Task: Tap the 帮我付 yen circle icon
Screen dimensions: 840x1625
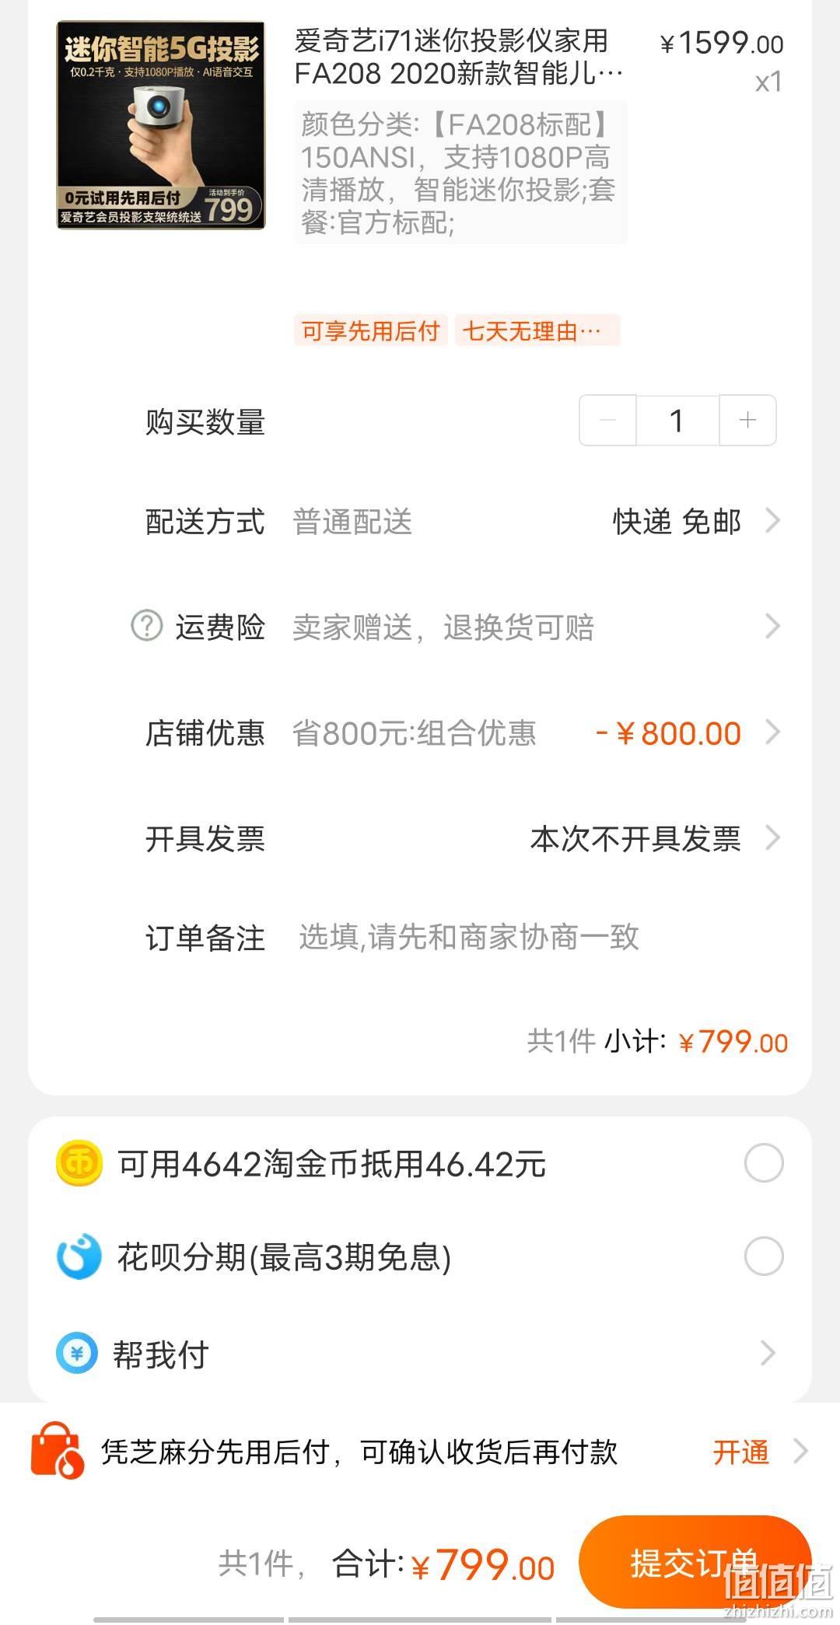Action: (x=77, y=1354)
